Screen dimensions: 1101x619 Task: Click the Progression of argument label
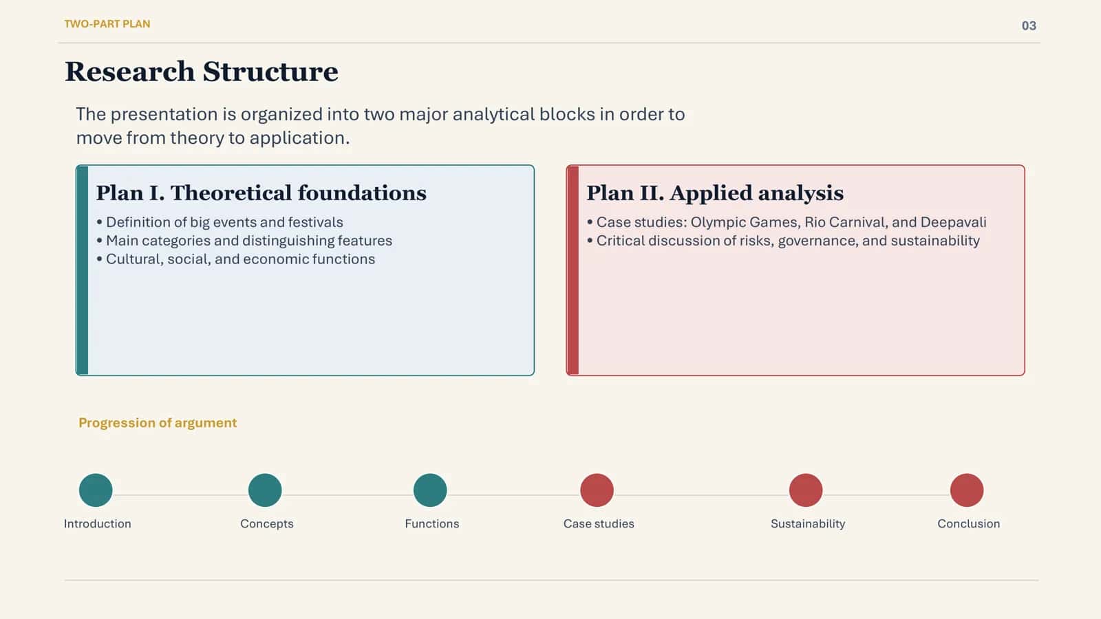(x=158, y=423)
